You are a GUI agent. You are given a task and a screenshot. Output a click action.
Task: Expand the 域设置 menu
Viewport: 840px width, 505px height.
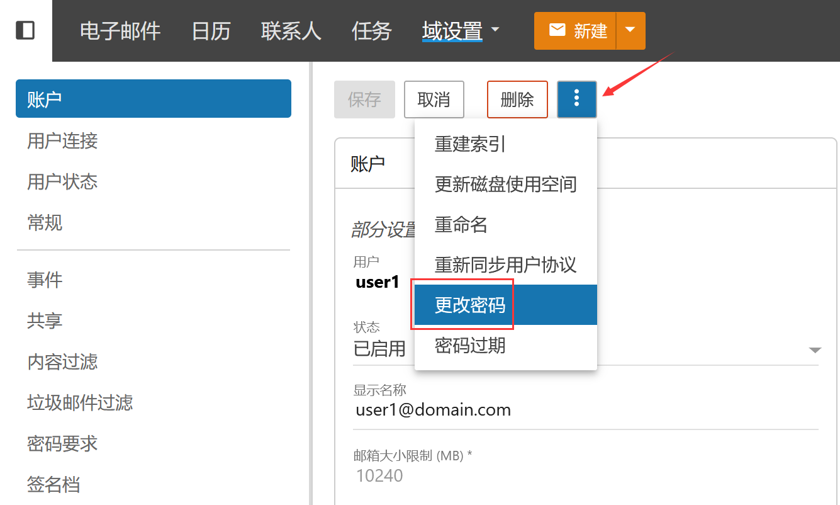460,31
